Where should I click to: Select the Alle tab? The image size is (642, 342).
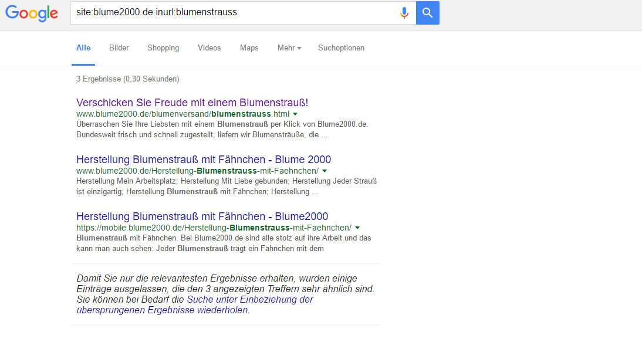pos(83,48)
